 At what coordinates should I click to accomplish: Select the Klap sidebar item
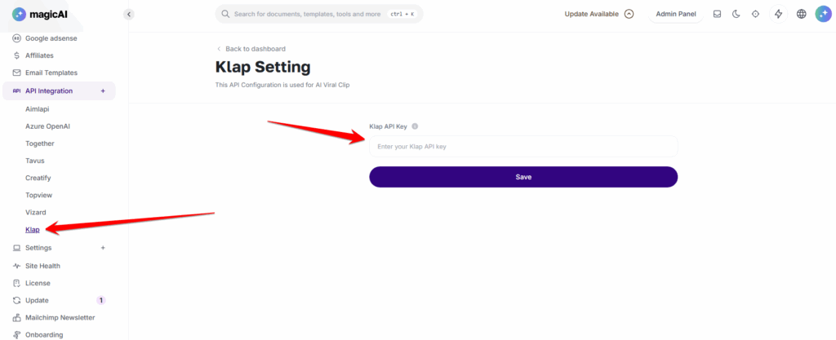tap(33, 230)
